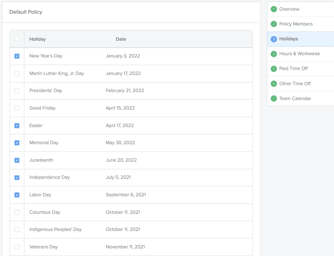Click the step 4 icon for Hours & Workweek
The image size is (334, 256).
274,53
